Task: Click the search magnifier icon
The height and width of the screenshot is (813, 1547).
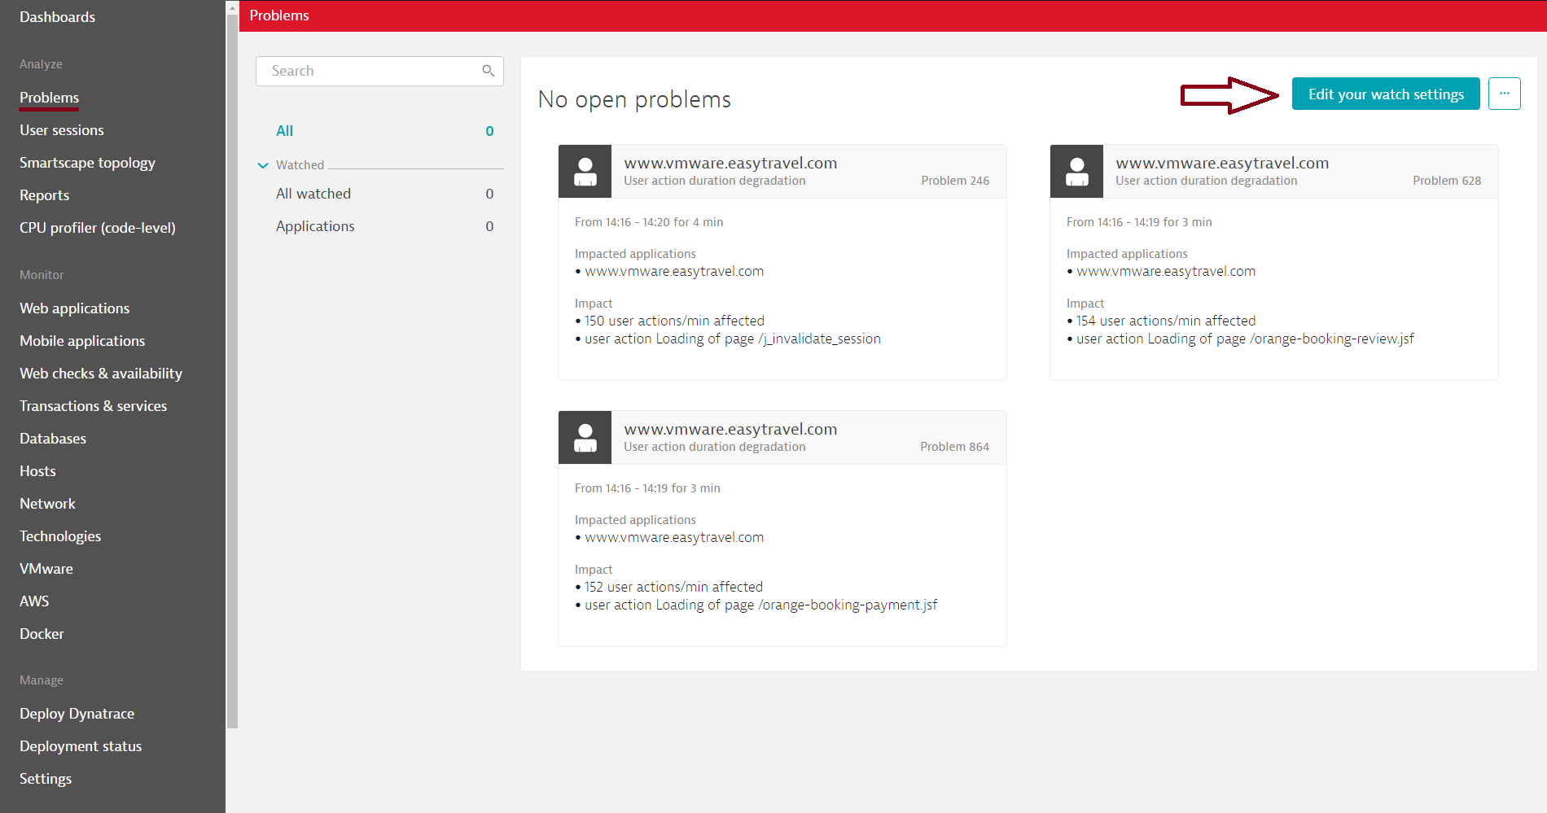Action: [x=488, y=71]
